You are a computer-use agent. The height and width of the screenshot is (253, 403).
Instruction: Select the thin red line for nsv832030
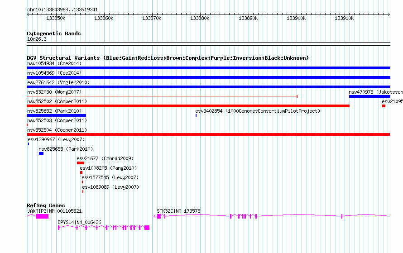[x=162, y=96]
